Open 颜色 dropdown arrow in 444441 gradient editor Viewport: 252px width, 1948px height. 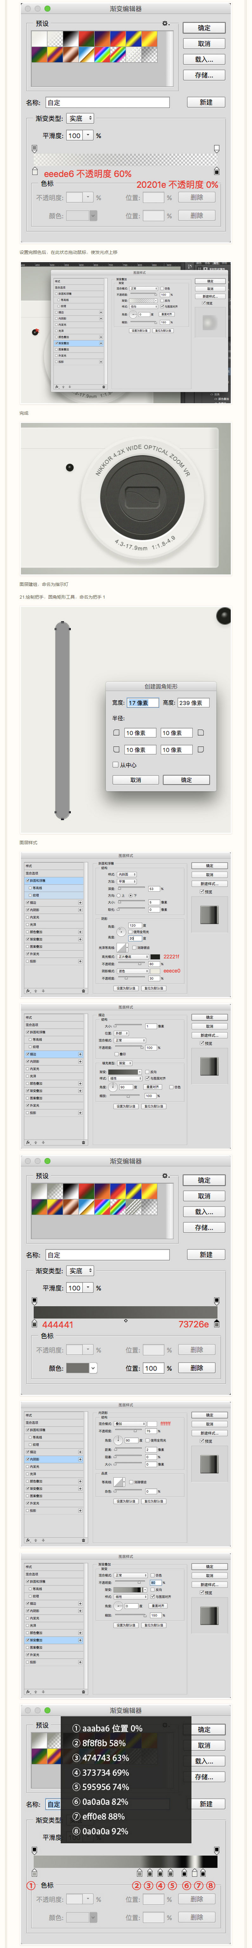tap(94, 1368)
